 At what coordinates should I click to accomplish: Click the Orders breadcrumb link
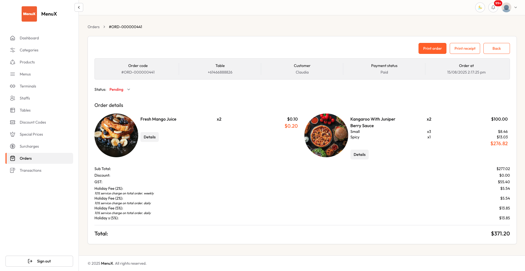click(94, 27)
